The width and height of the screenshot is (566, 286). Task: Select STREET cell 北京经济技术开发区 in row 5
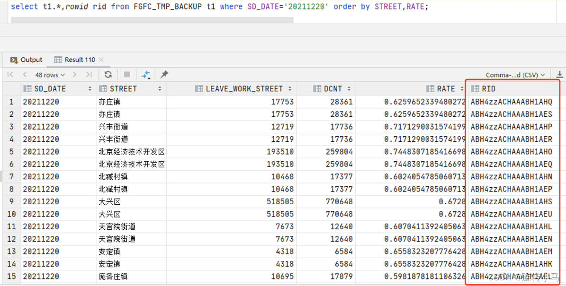131,152
